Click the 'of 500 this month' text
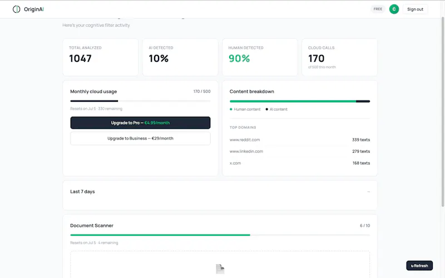The height and width of the screenshot is (278, 445). click(322, 67)
